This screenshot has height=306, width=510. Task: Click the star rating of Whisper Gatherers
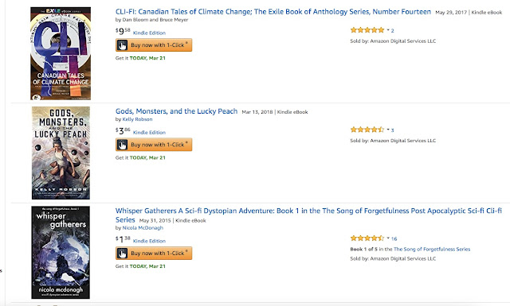[x=367, y=238]
